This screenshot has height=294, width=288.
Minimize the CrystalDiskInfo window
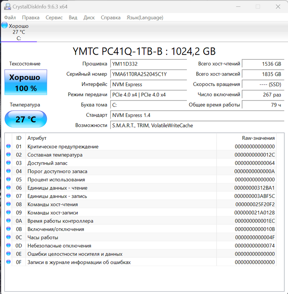coord(238,7)
